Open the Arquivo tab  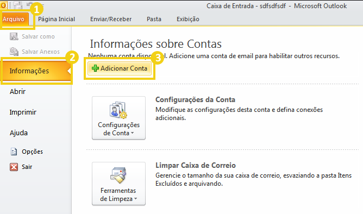coord(14,19)
